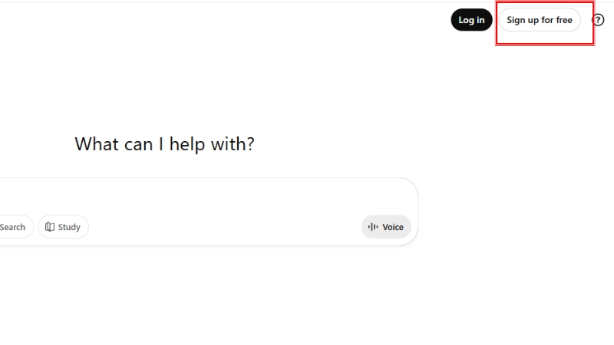614x345 pixels.
Task: Toggle web Search in the composer
Action: coord(14,227)
